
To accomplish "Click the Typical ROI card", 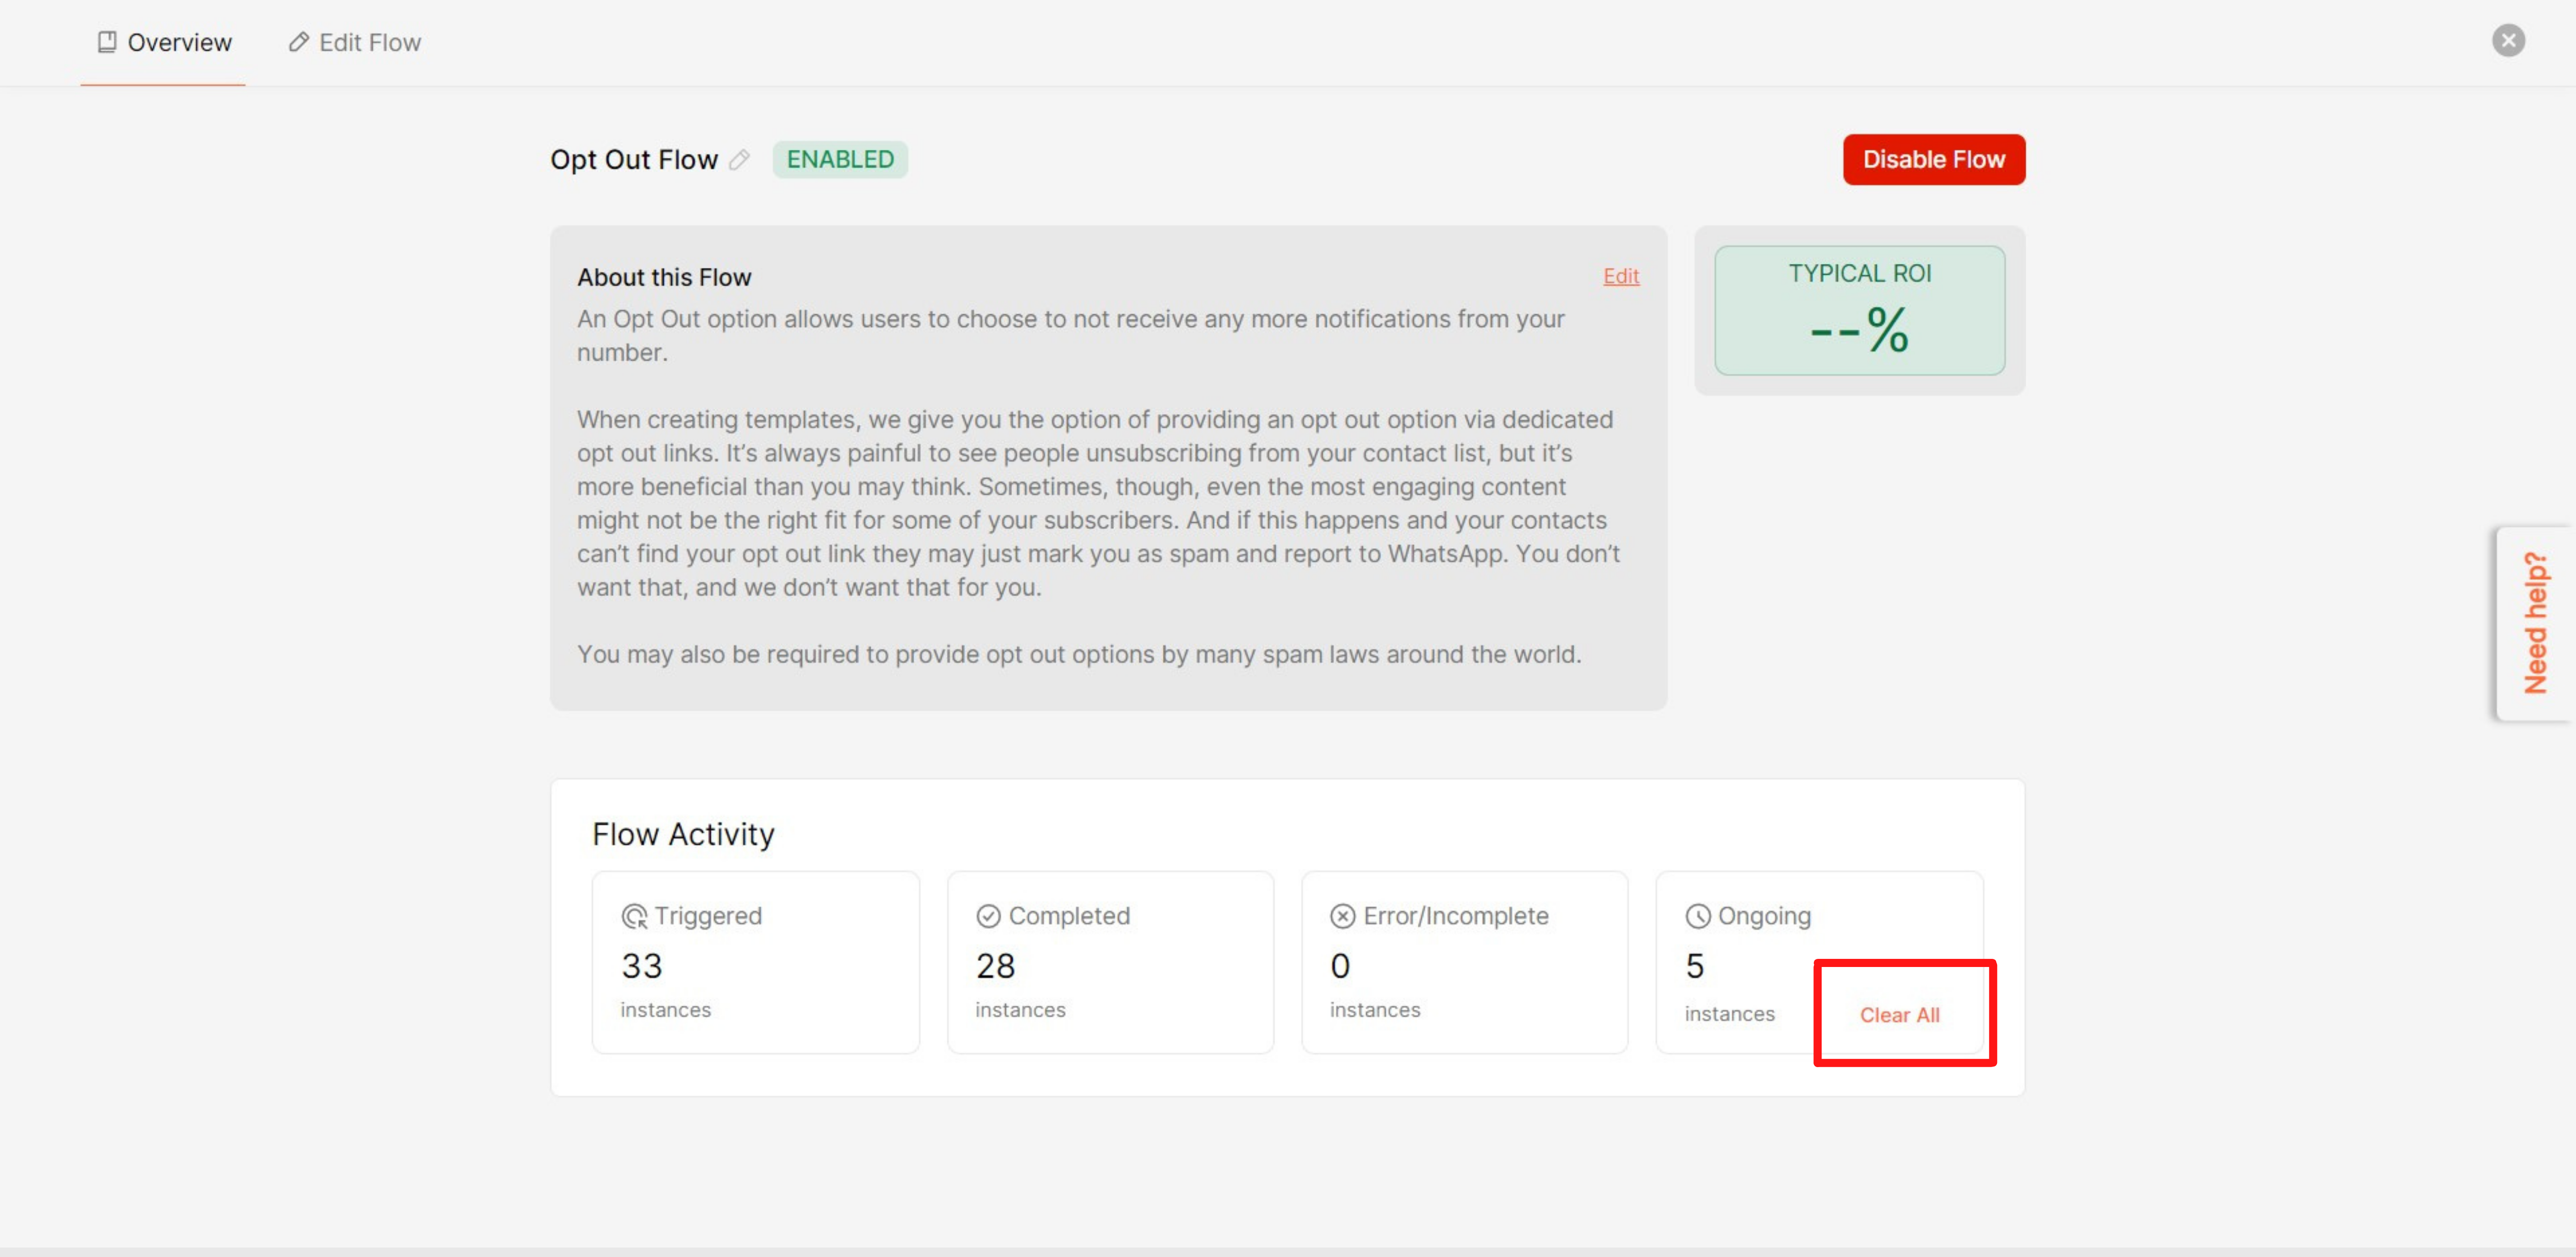I will [x=1859, y=311].
